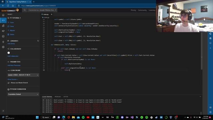Open the Learning menu link
This screenshot has width=213, height=120.
tap(152, 10)
